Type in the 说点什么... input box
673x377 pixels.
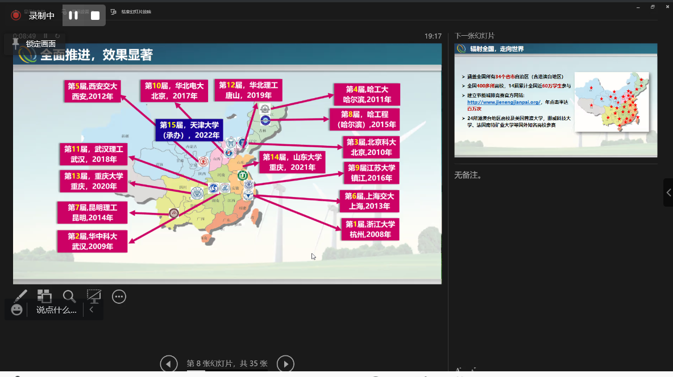point(56,310)
